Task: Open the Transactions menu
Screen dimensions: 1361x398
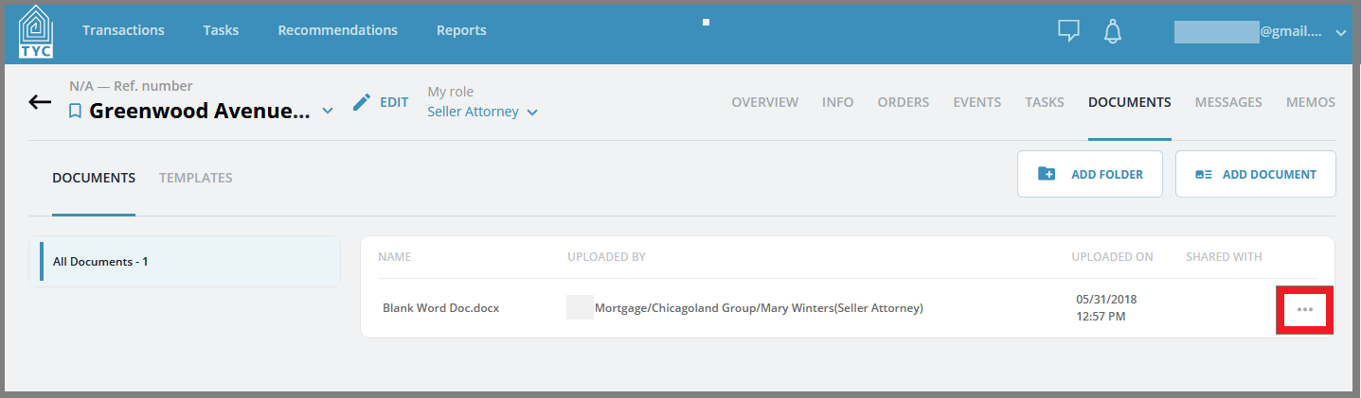Action: [x=123, y=30]
